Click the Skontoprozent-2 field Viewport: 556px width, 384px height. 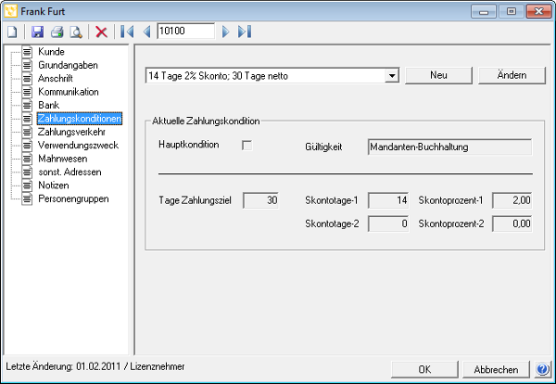512,224
